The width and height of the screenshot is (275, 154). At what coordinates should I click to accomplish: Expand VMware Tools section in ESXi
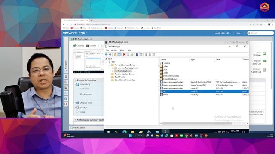tap(75, 103)
